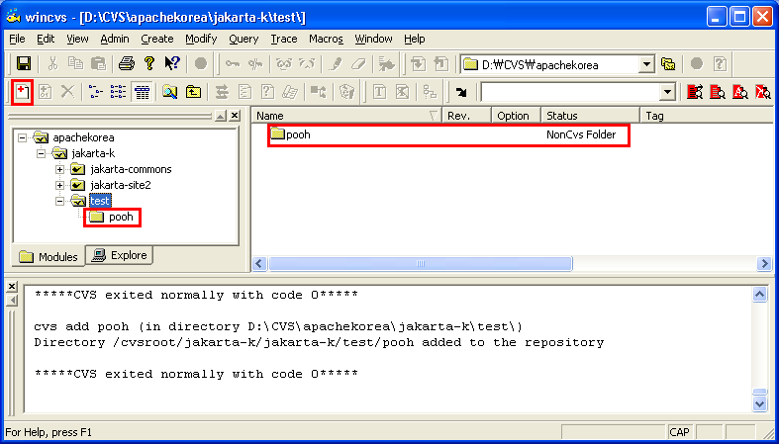Image resolution: width=779 pixels, height=444 pixels.
Task: Click the Print icon
Action: pyautogui.click(x=126, y=64)
